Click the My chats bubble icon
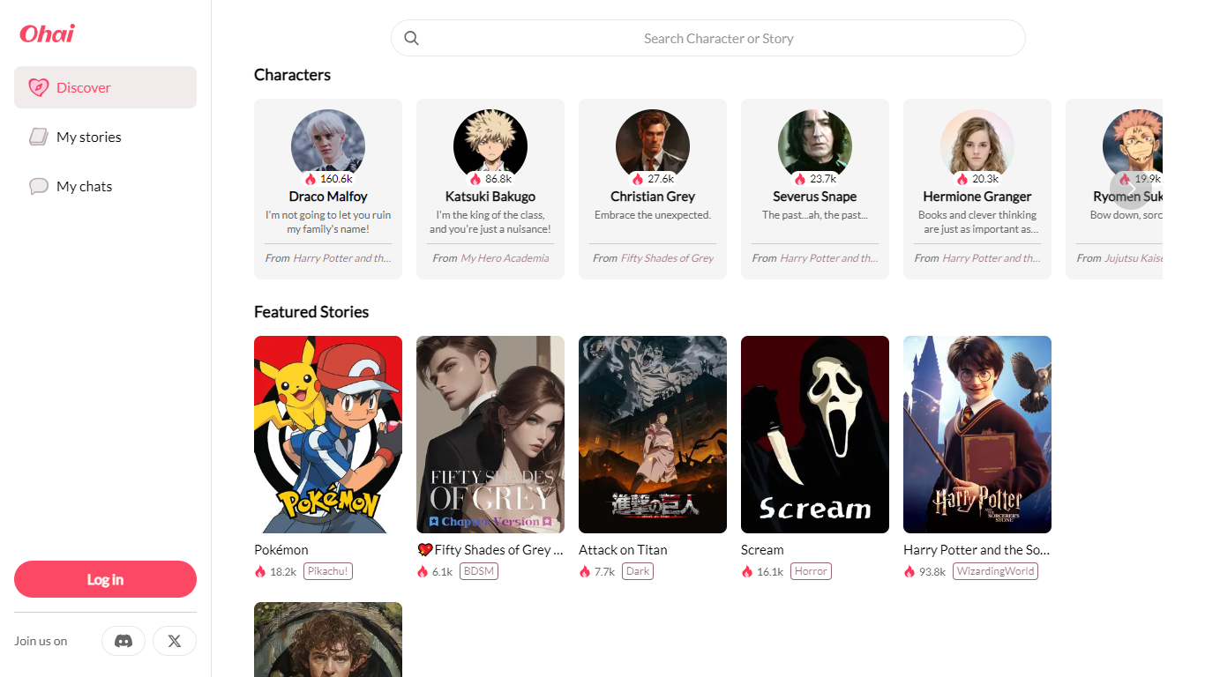Viewport: 1205px width, 677px height. pyautogui.click(x=38, y=186)
